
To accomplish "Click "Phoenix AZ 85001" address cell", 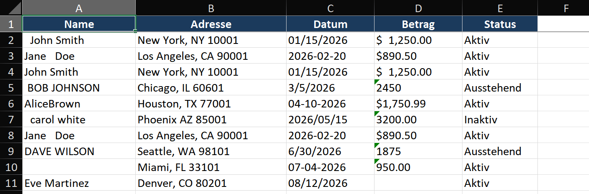I will [x=211, y=119].
